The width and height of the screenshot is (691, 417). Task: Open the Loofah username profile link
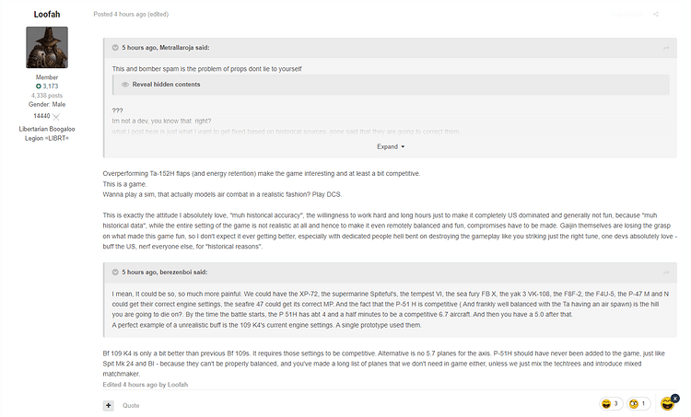tap(47, 15)
